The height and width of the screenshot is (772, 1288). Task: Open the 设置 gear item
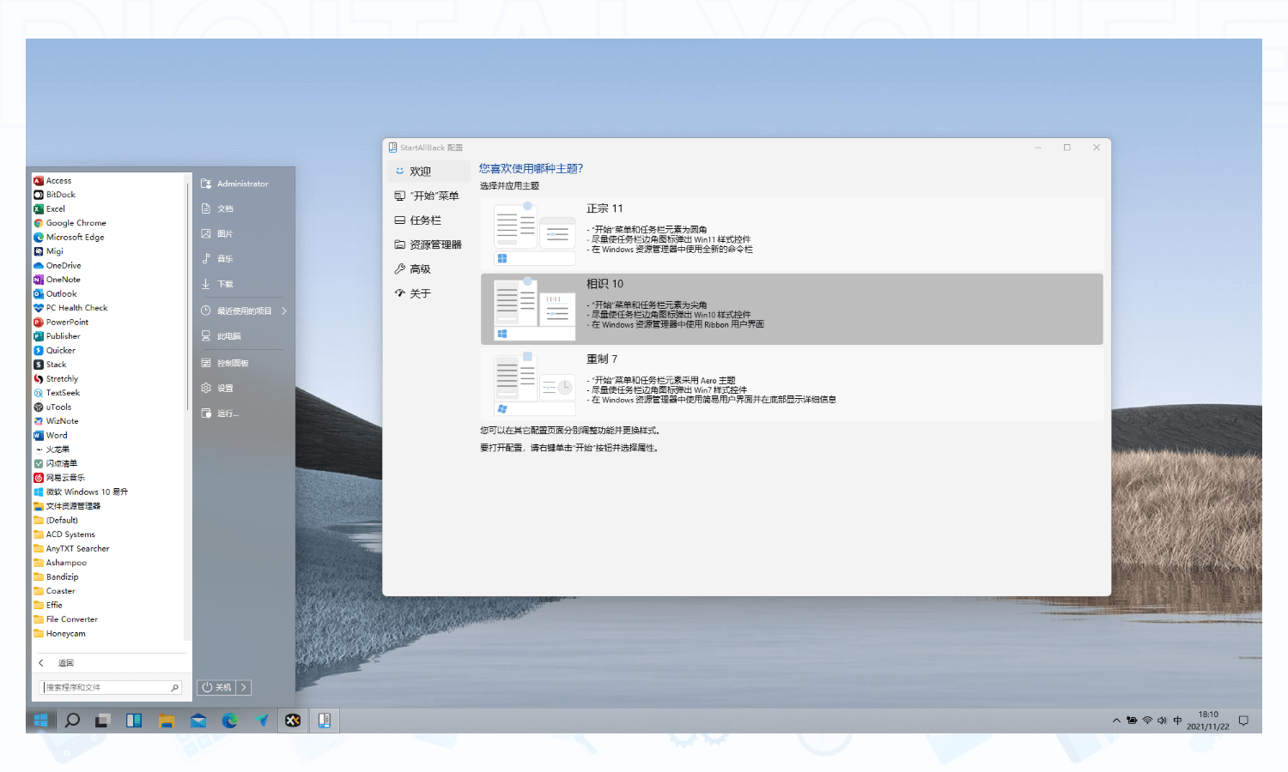pyautogui.click(x=225, y=388)
